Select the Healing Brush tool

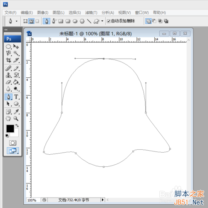(8, 68)
